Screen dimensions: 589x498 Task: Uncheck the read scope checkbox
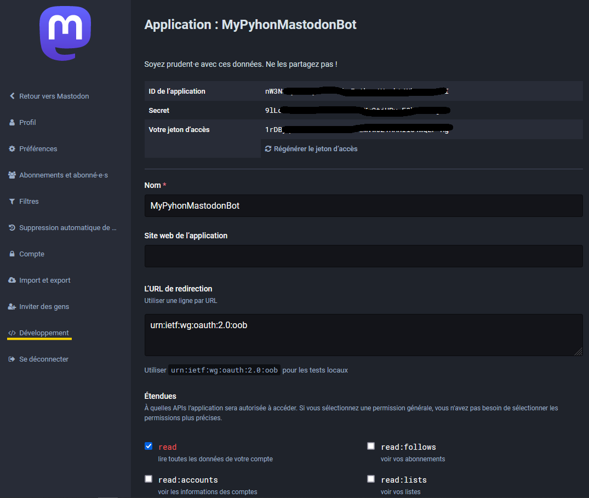[148, 446]
